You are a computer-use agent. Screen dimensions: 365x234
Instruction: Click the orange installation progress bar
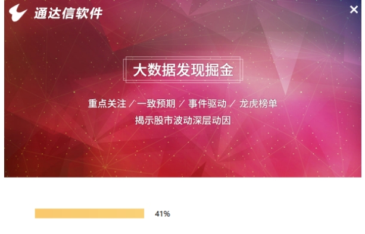click(89, 213)
